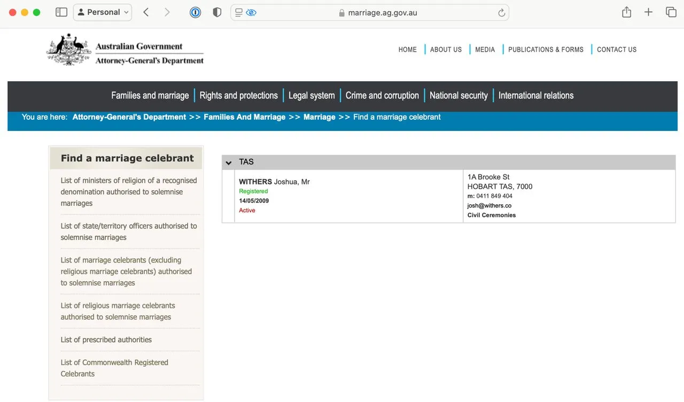
Task: Click HOBART TAS, 7000 text
Action: [x=500, y=187]
